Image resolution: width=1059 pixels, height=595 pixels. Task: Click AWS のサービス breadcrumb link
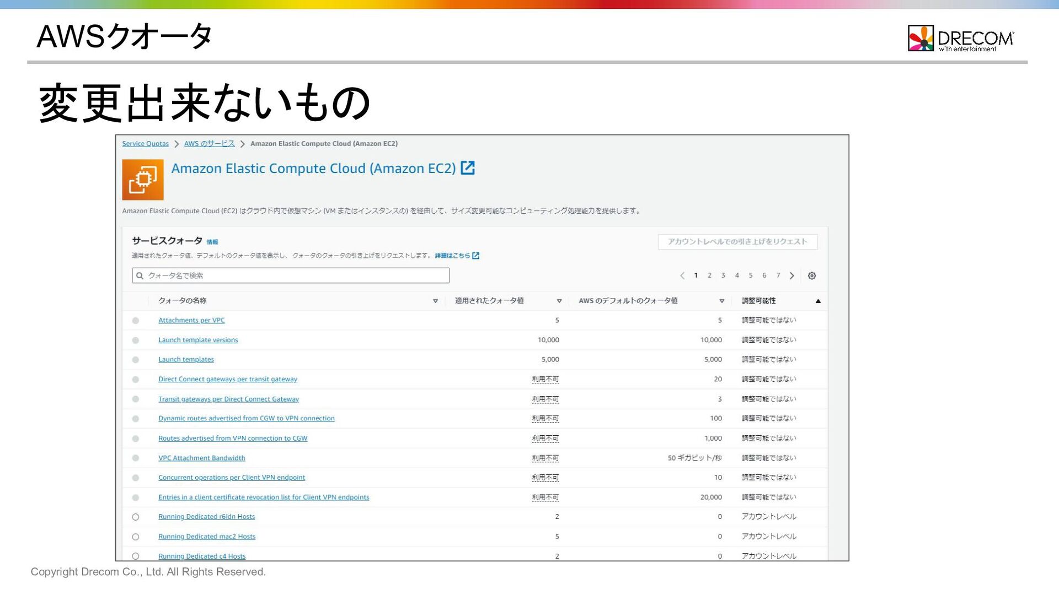click(x=210, y=144)
